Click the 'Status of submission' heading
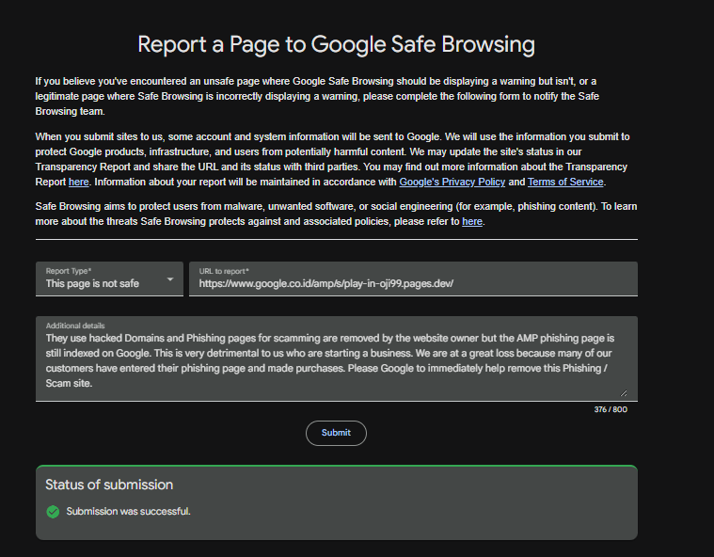The height and width of the screenshot is (557, 714). [109, 485]
